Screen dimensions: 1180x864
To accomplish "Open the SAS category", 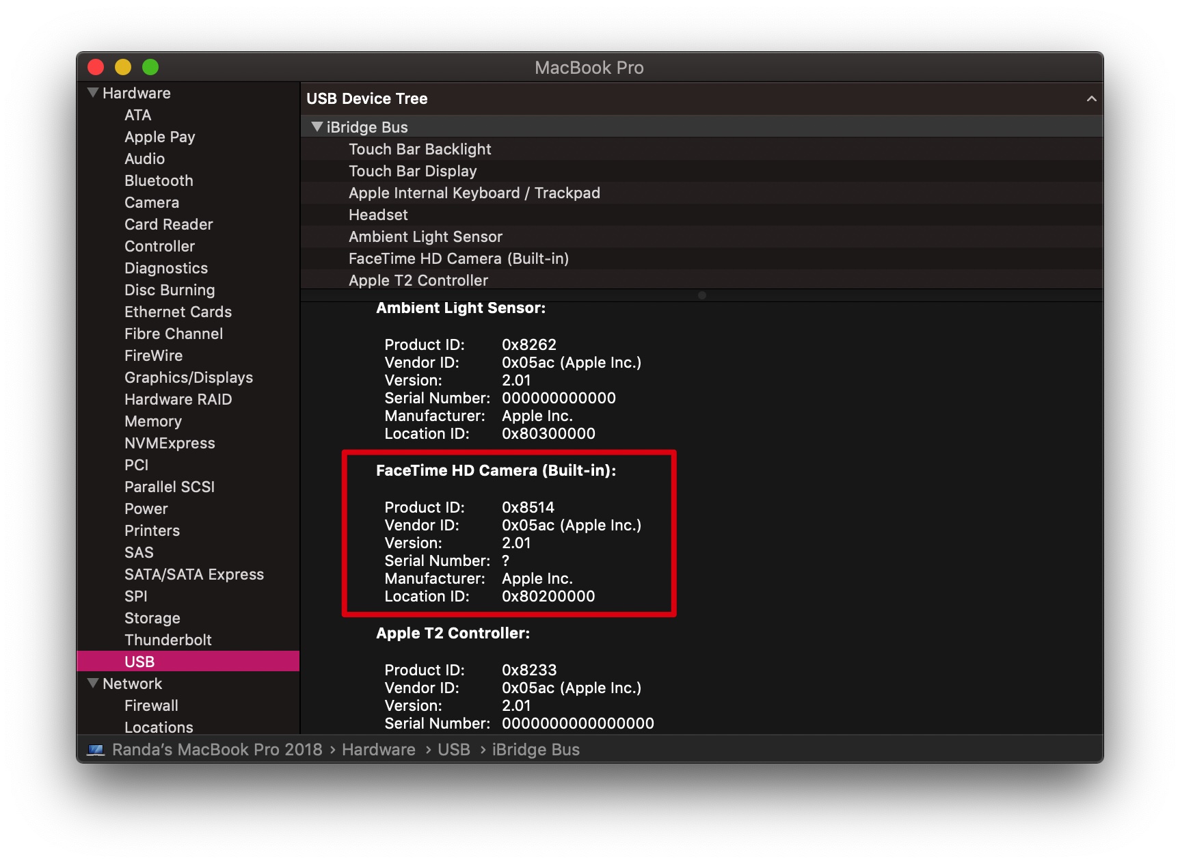I will pos(139,552).
